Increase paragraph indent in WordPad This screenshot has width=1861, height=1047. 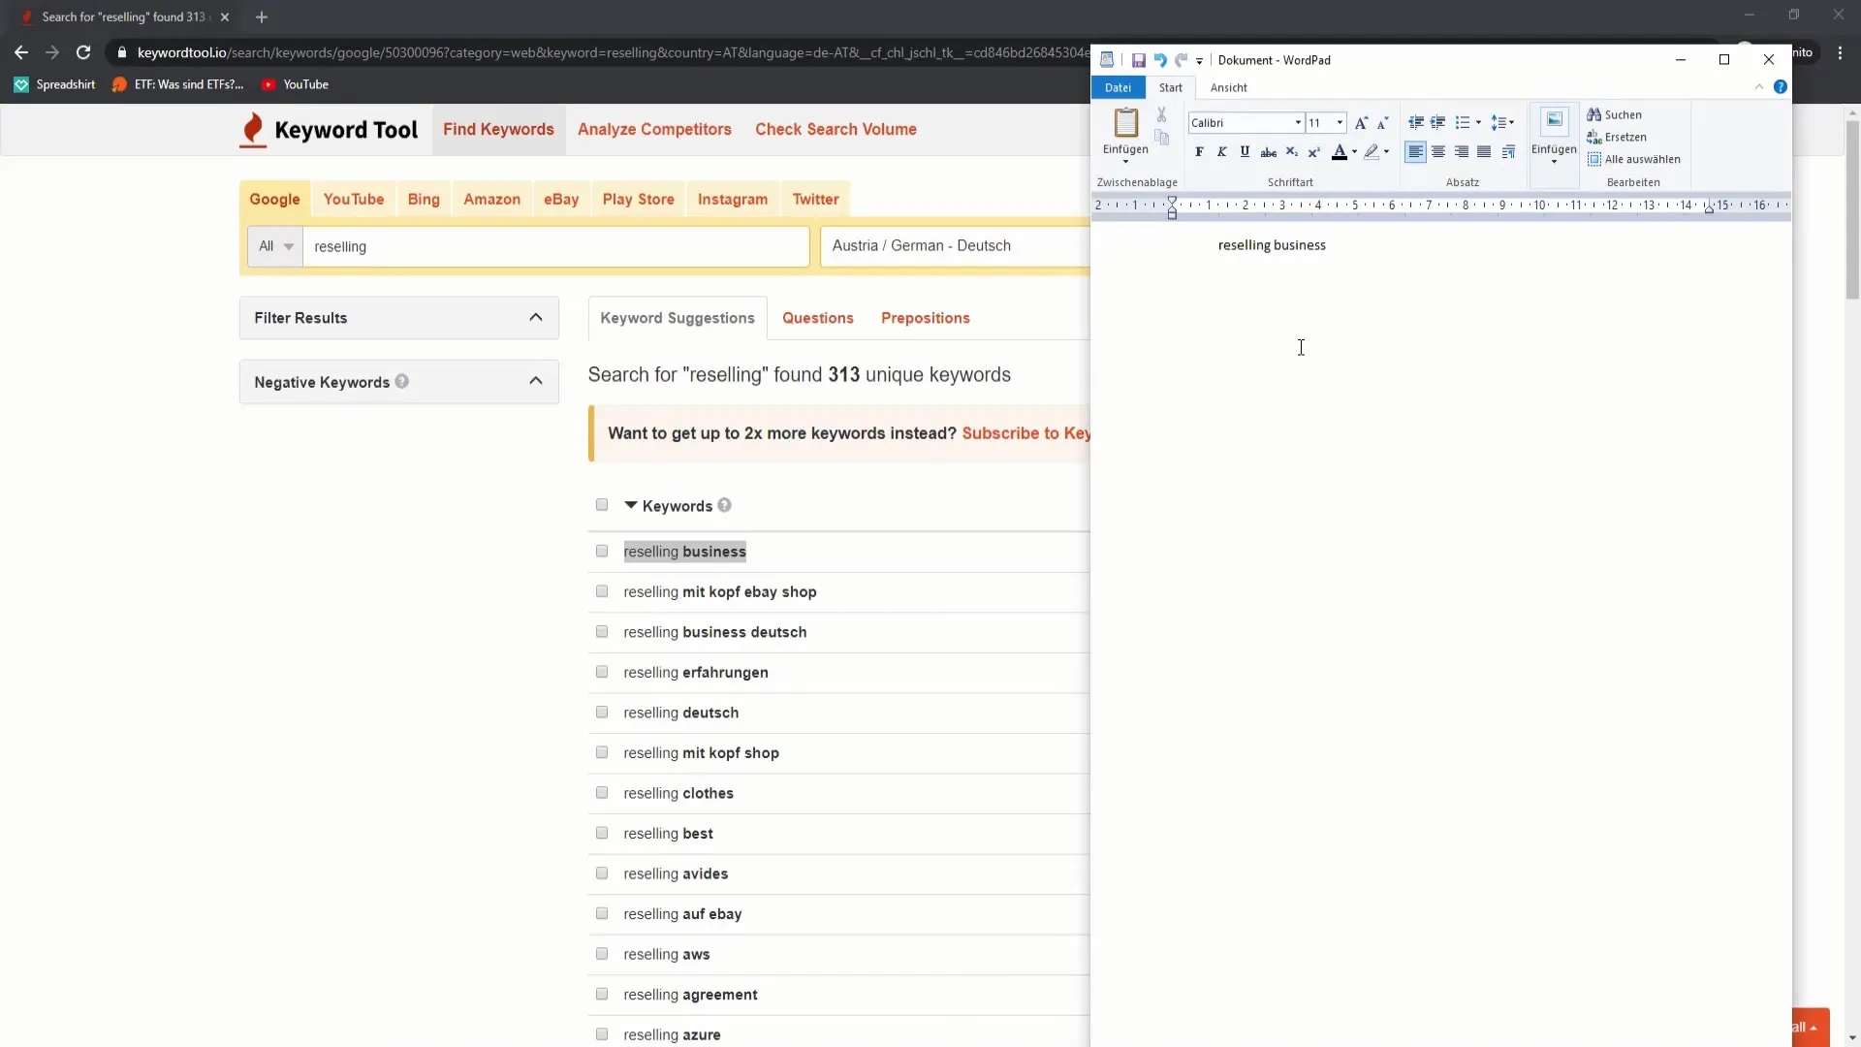tap(1438, 123)
